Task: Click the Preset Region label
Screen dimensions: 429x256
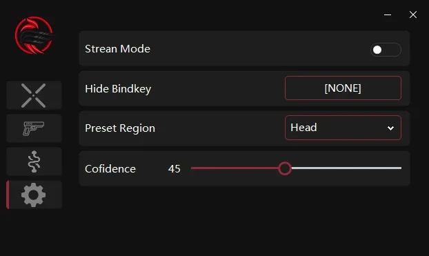Action: point(120,128)
